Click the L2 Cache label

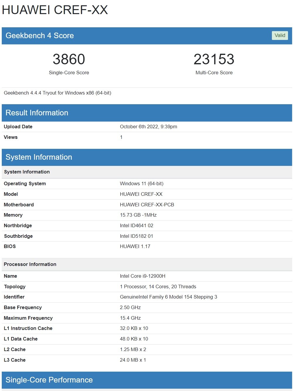click(x=15, y=349)
